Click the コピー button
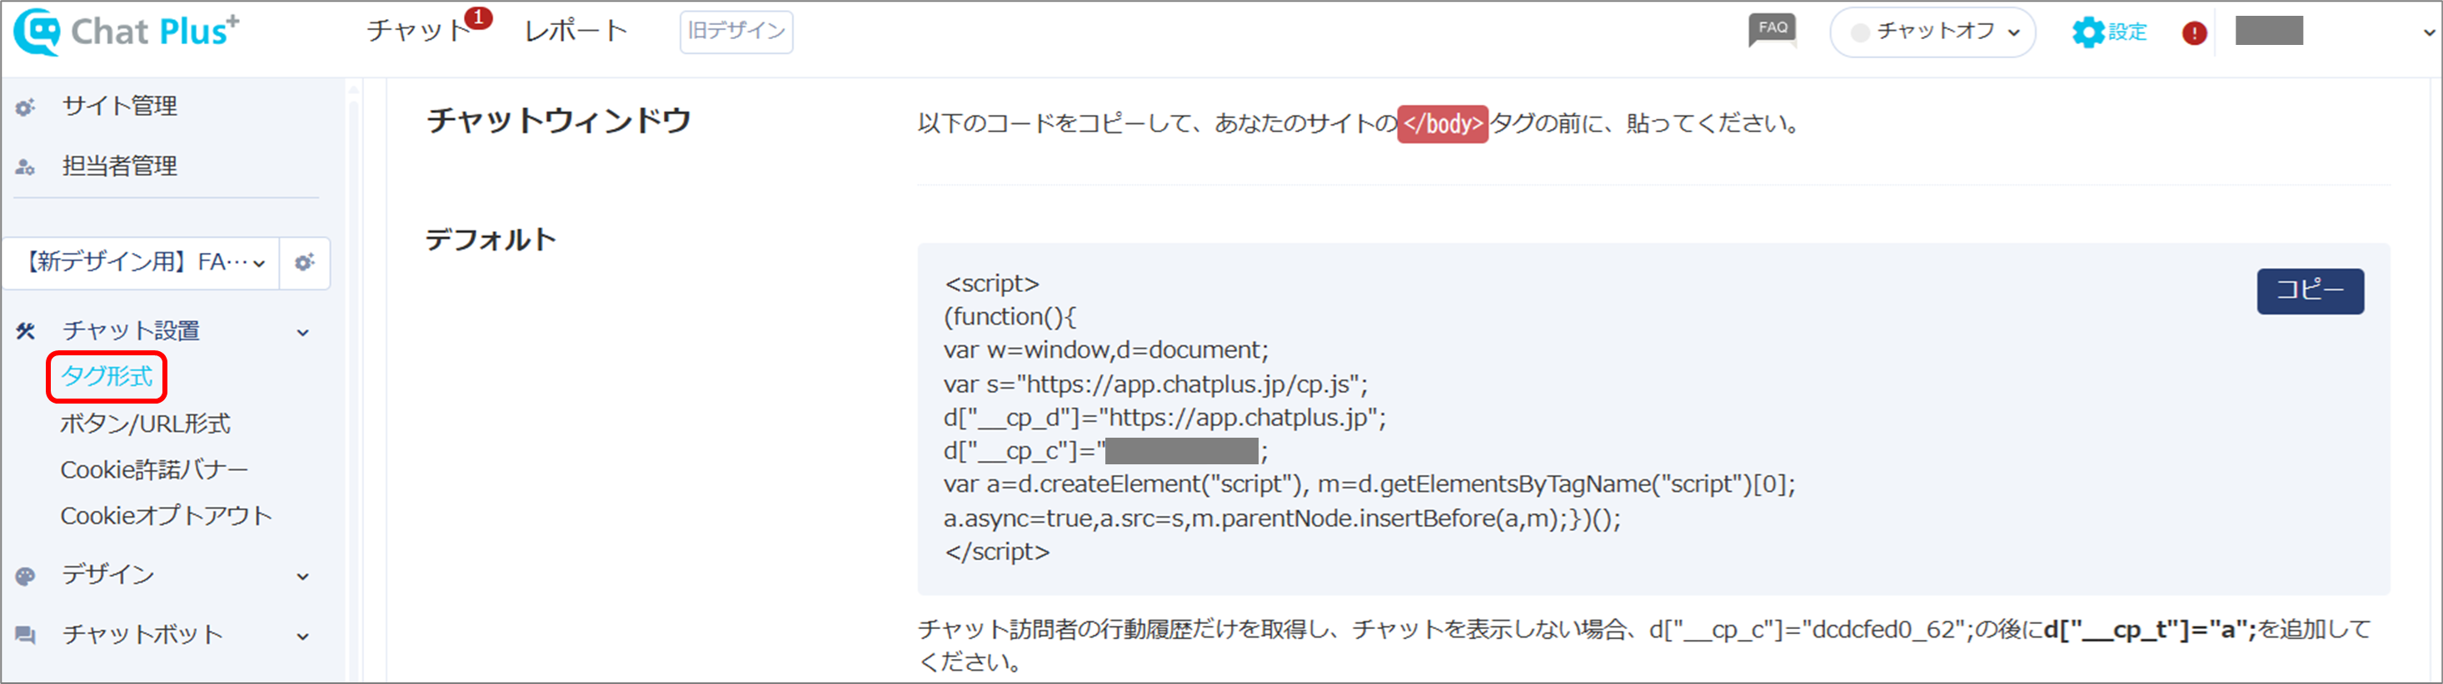This screenshot has width=2443, height=684. pyautogui.click(x=2311, y=291)
